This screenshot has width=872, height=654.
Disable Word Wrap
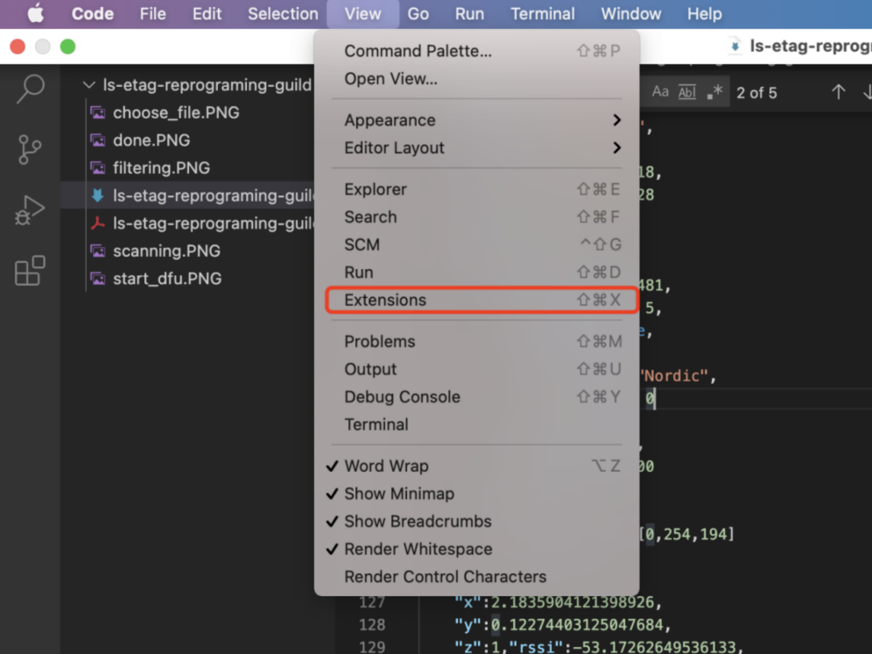point(386,466)
